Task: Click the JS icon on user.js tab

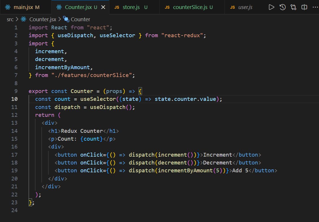Action: tap(232, 8)
